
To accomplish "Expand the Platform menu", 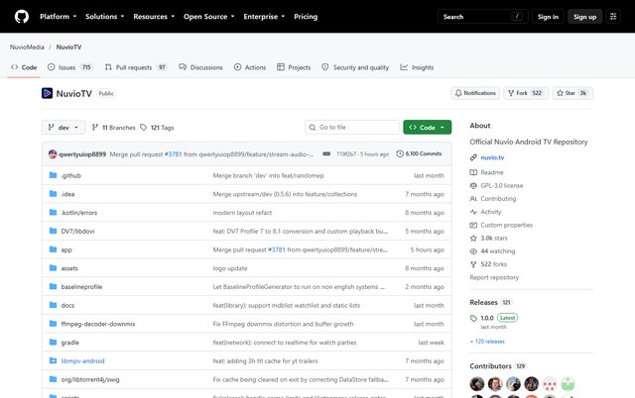I will [x=58, y=17].
